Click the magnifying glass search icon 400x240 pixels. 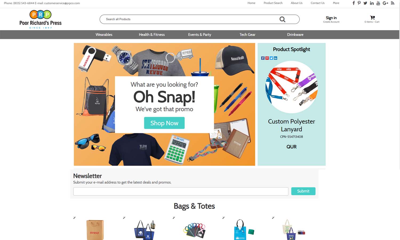click(x=282, y=19)
